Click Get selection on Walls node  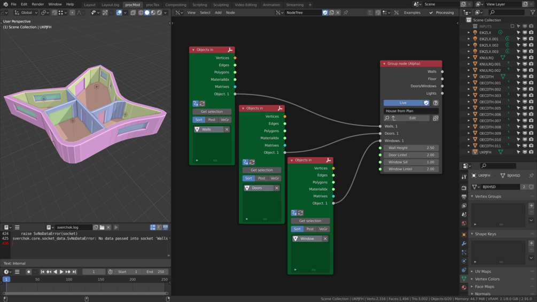(212, 112)
